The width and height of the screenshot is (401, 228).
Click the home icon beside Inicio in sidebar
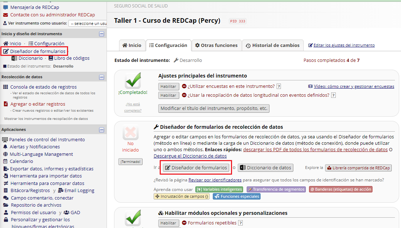click(x=6, y=43)
